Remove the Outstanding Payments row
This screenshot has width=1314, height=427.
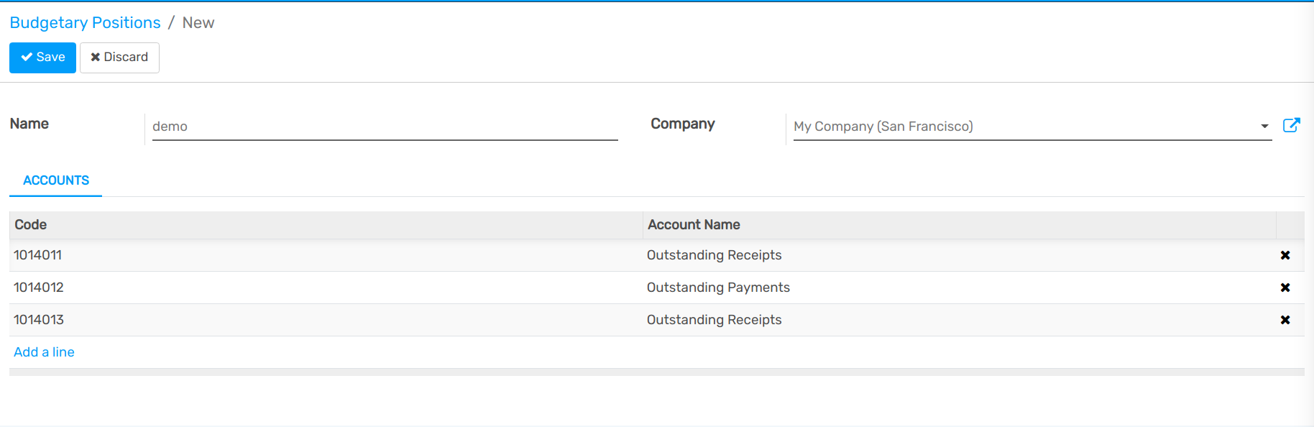click(x=1285, y=288)
